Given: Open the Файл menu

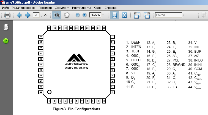Looking at the screenshot, I should [5, 8].
